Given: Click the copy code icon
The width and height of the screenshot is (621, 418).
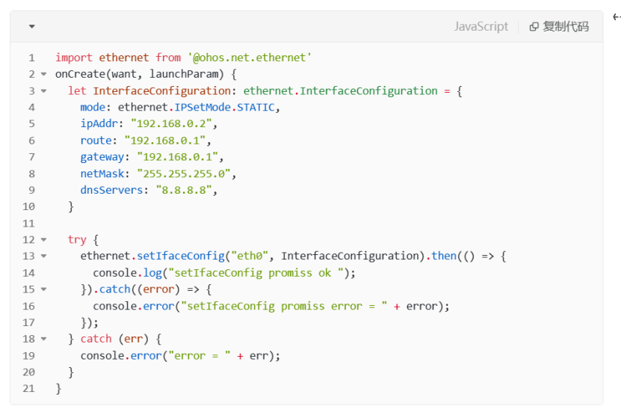Looking at the screenshot, I should (534, 27).
